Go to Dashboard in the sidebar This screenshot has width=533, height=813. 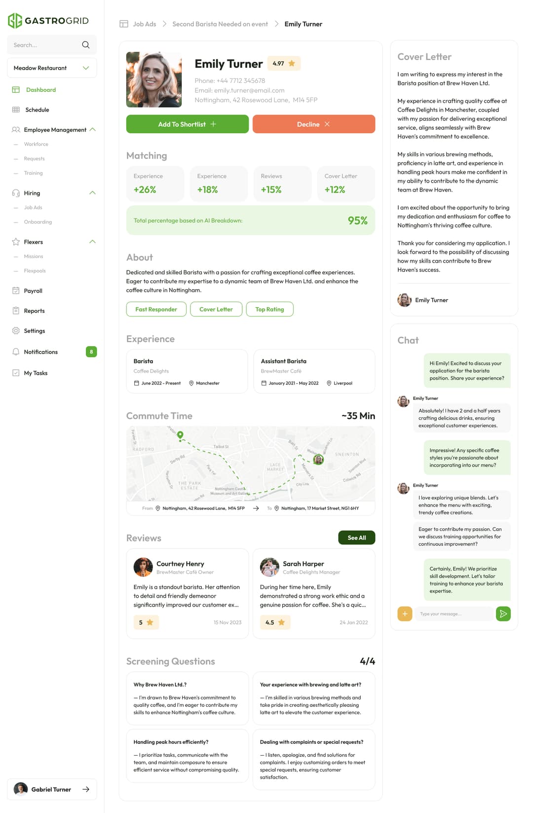pos(40,90)
